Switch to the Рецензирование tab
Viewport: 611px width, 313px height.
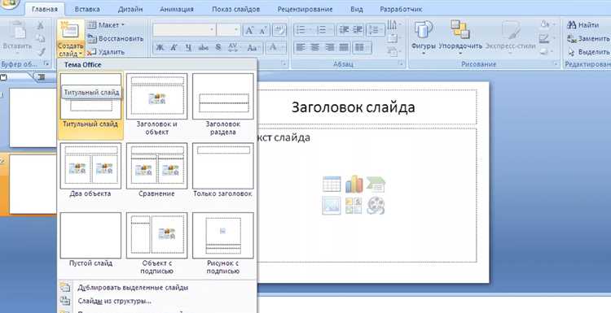[305, 9]
